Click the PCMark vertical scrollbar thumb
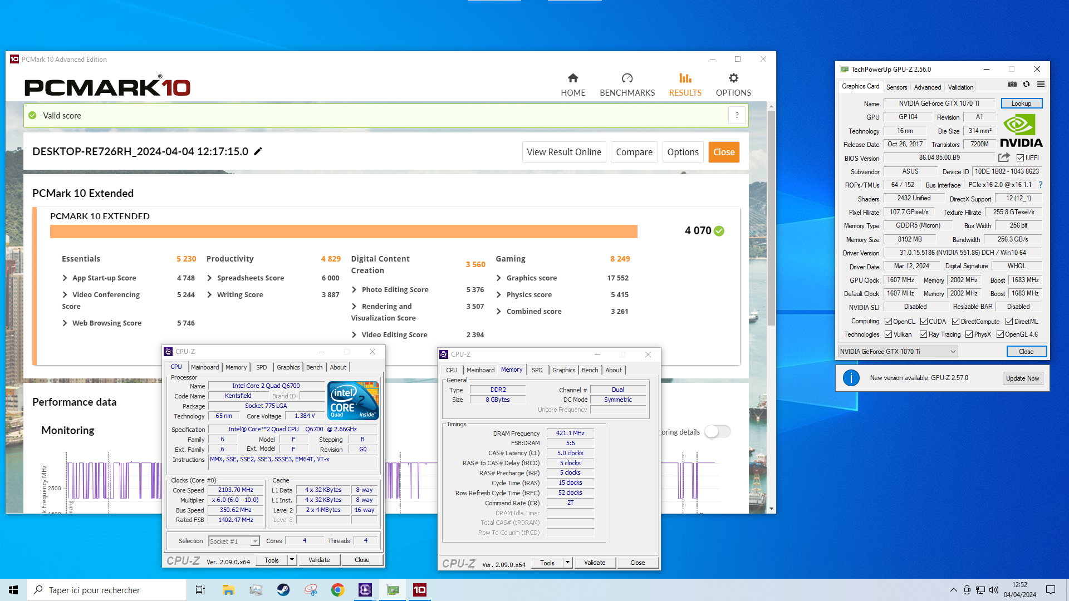 click(x=771, y=217)
